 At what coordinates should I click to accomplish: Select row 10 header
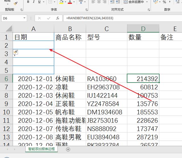(x=6, y=112)
